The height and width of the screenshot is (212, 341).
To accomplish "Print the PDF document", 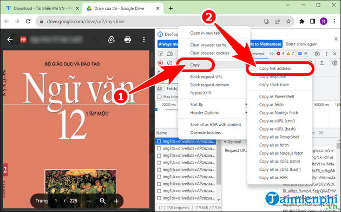I will (x=128, y=40).
